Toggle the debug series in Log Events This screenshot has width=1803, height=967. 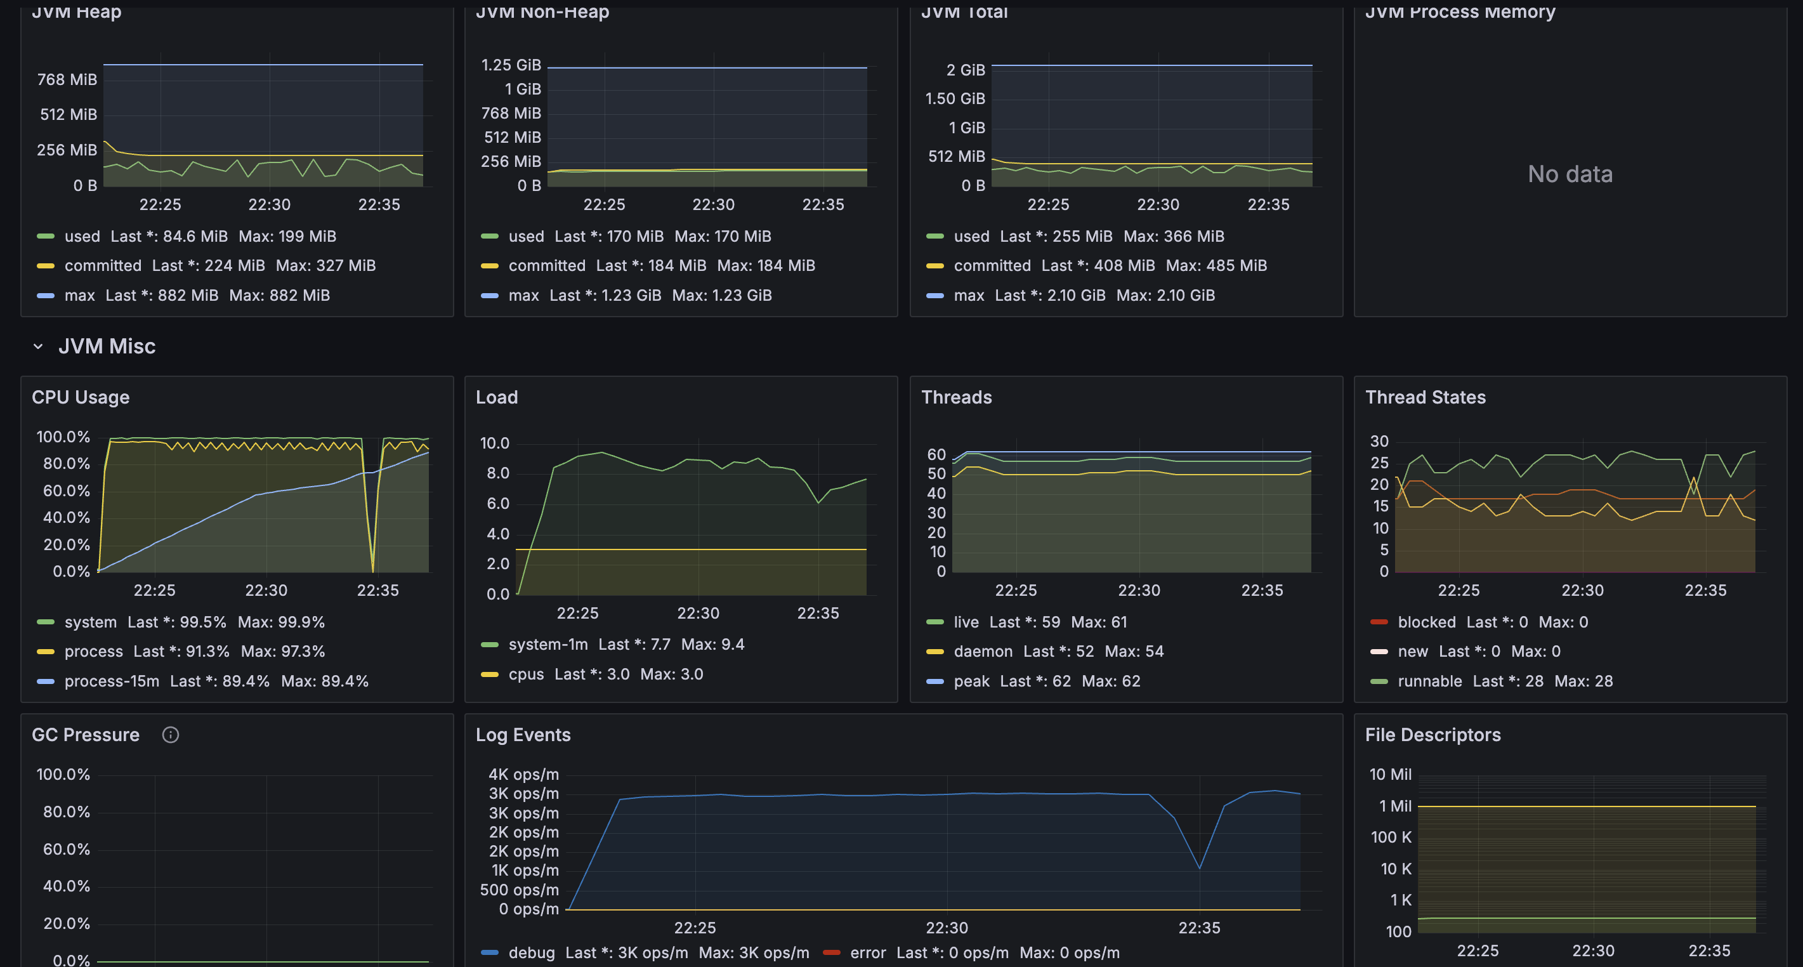[x=531, y=952]
